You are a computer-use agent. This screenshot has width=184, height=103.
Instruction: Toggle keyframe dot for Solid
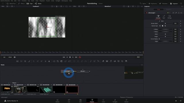click(x=181, y=21)
